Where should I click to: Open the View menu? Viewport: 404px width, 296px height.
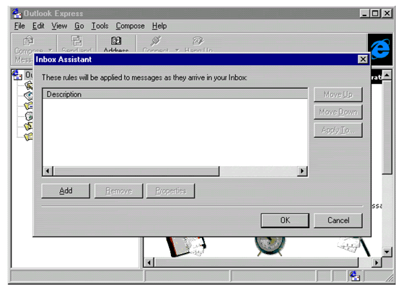tap(59, 26)
